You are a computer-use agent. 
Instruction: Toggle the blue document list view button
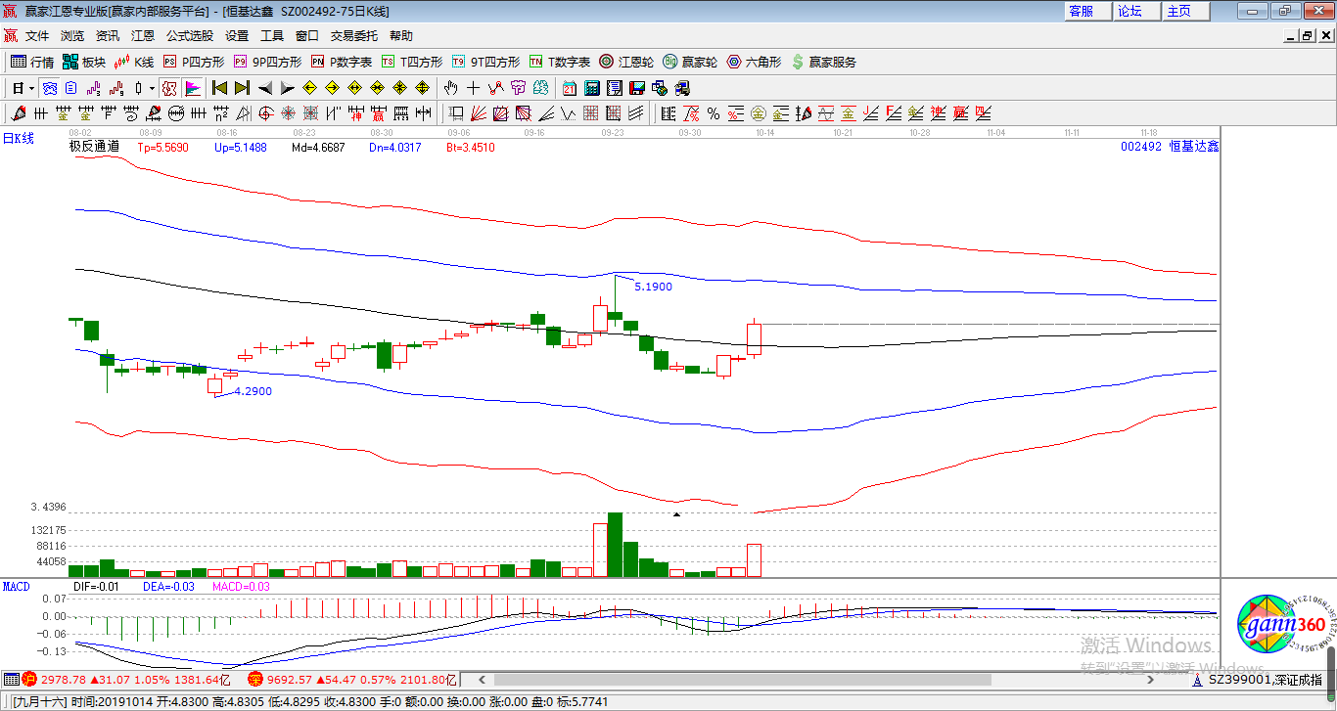click(x=71, y=88)
